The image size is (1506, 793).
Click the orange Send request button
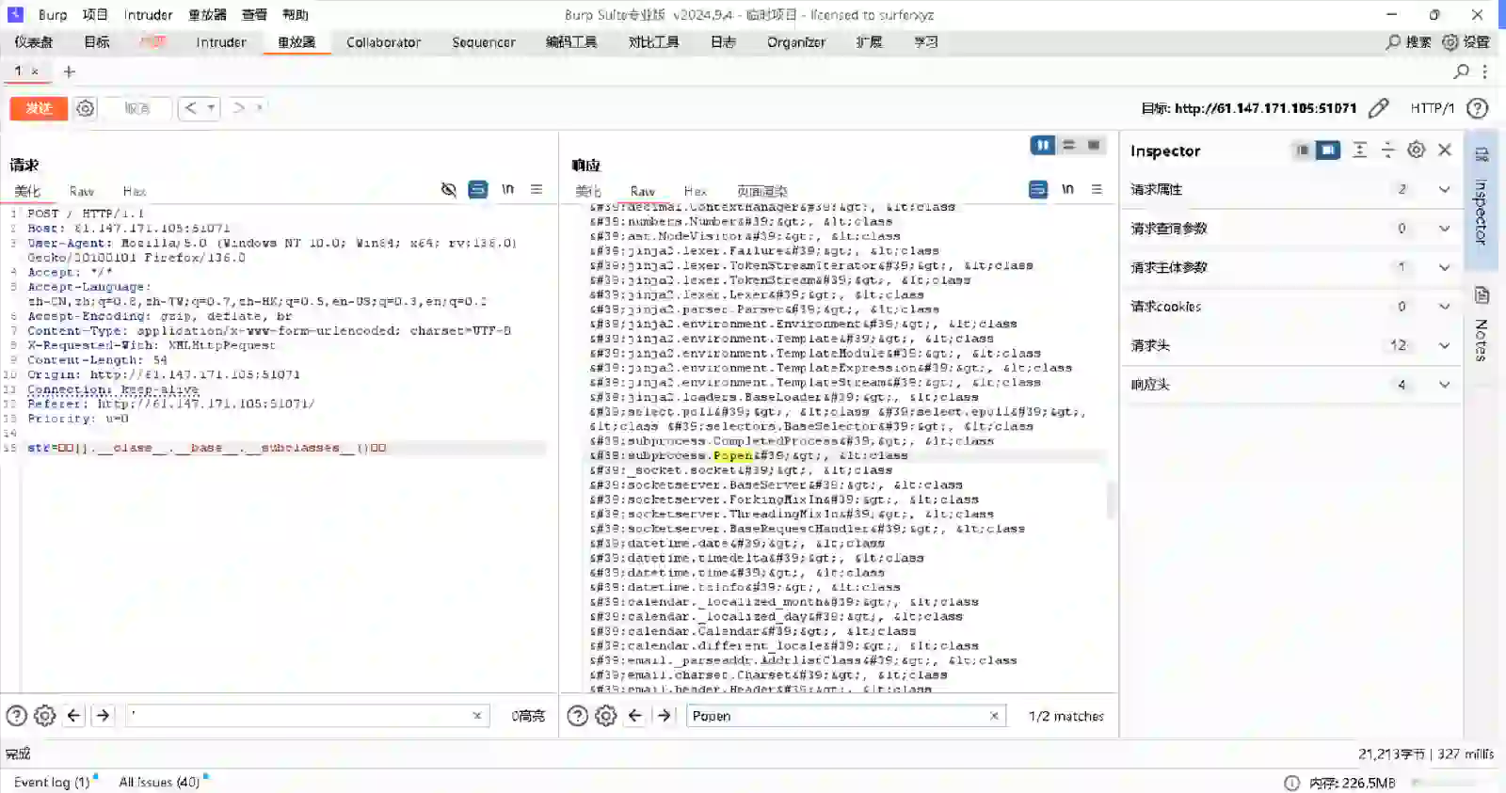[39, 108]
